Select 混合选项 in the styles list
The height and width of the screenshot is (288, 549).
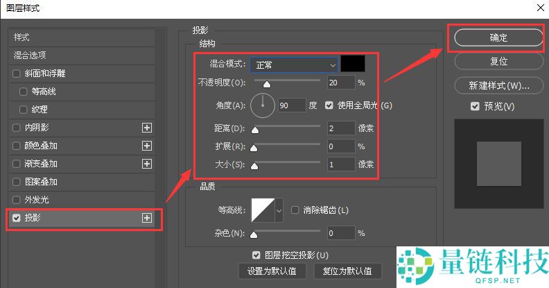30,56
